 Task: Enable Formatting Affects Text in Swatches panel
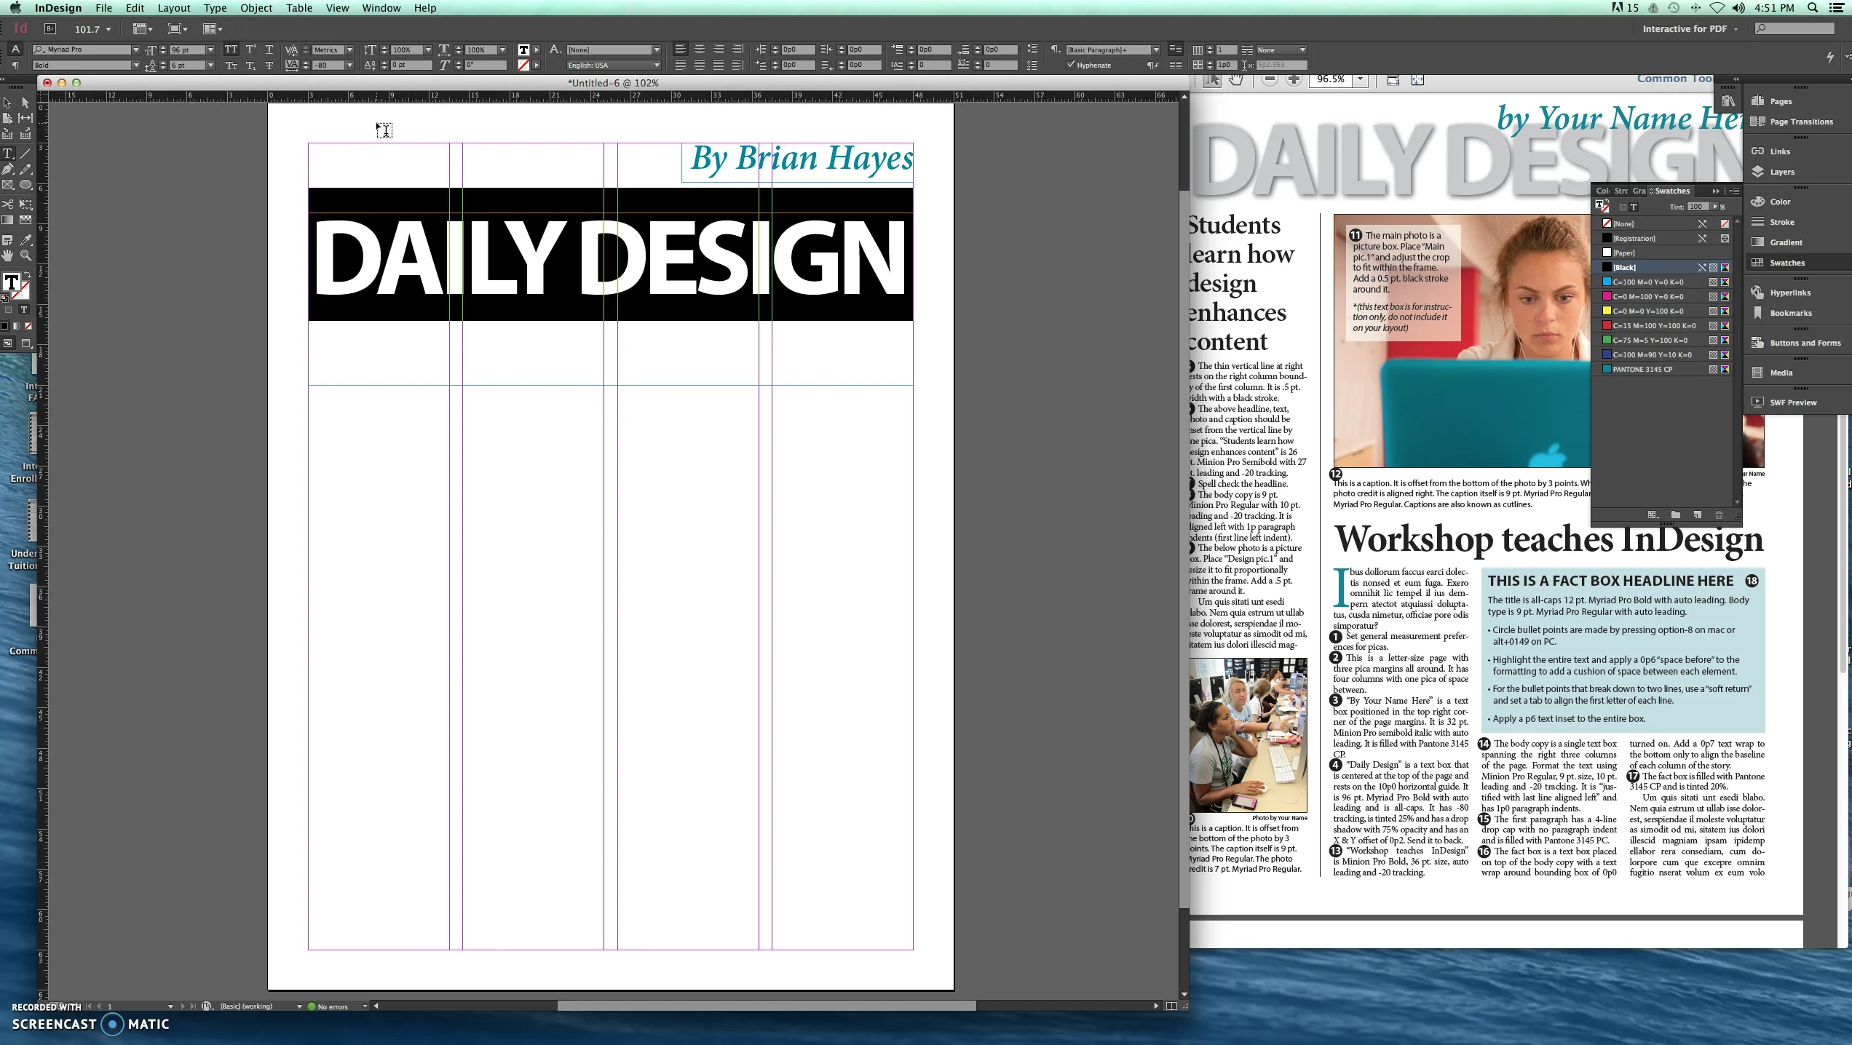click(1634, 207)
